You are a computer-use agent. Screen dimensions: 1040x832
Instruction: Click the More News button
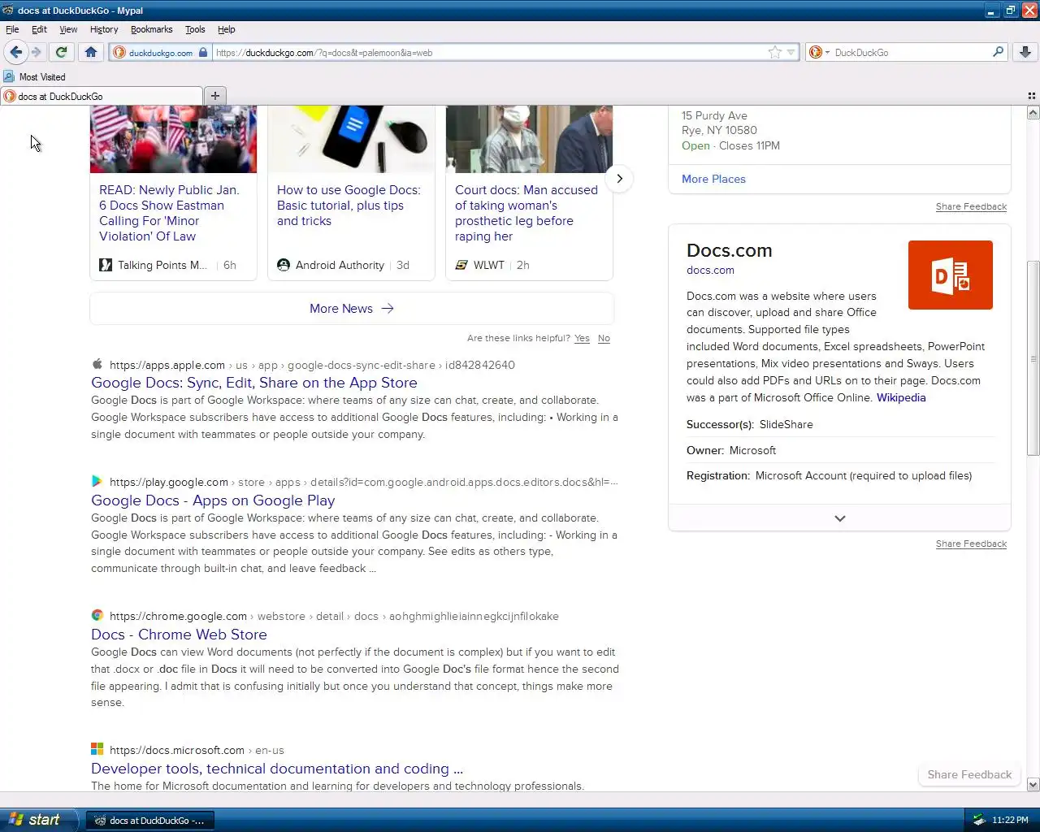click(352, 309)
